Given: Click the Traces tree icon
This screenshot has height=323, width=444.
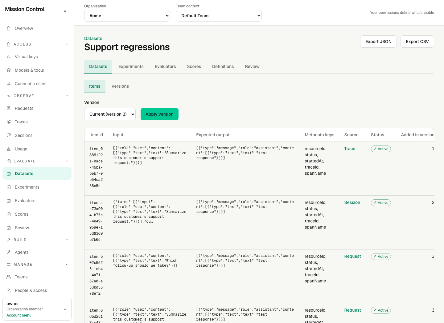Looking at the screenshot, I should tap(9, 122).
